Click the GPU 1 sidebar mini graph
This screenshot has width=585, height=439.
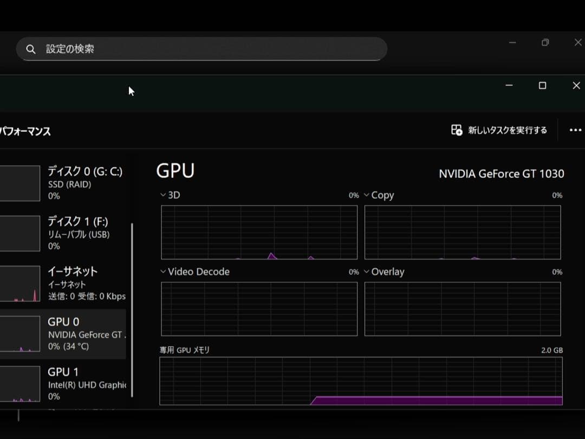(21, 384)
